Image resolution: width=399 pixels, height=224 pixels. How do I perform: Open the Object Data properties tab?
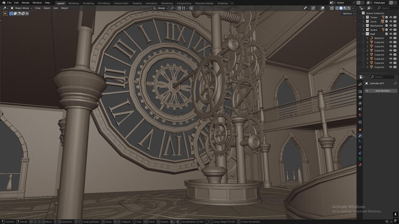point(360,158)
